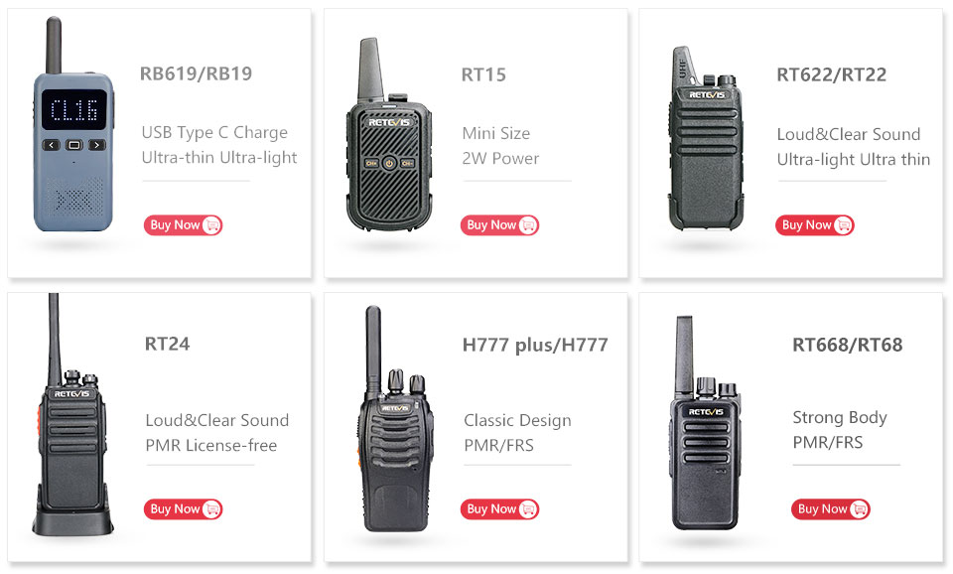Open the RT622 radio product image

(x=706, y=139)
